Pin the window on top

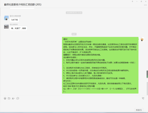point(133,1)
